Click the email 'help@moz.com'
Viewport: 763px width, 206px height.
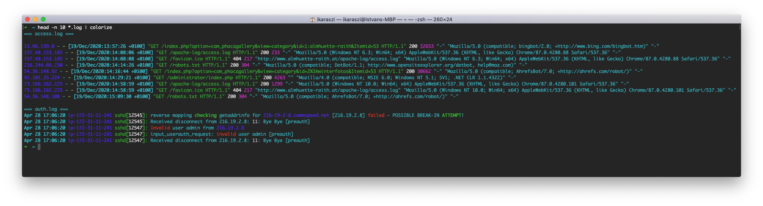click(x=494, y=65)
